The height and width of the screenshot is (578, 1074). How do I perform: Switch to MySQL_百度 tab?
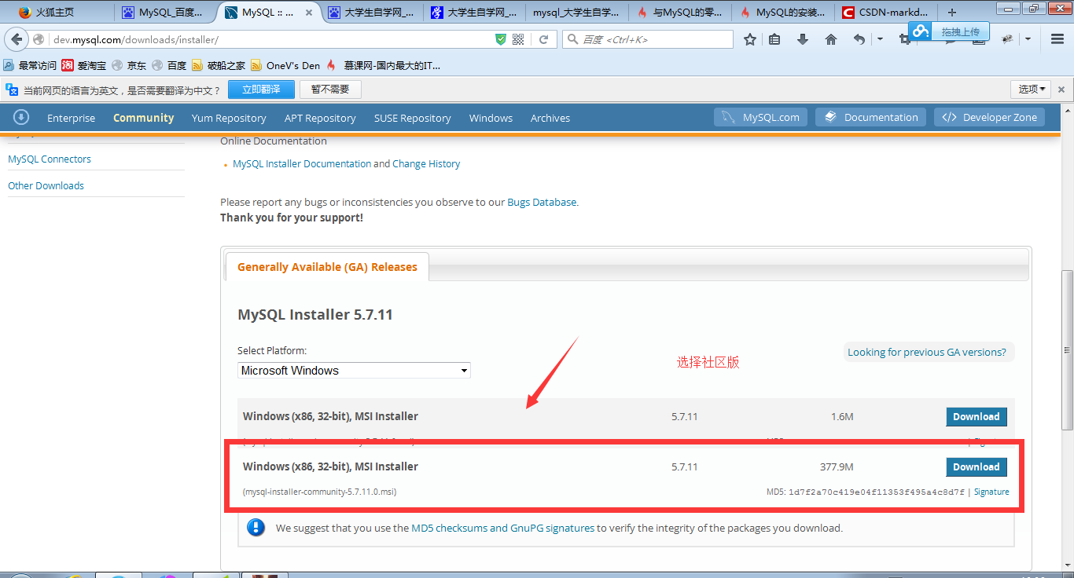(x=164, y=13)
